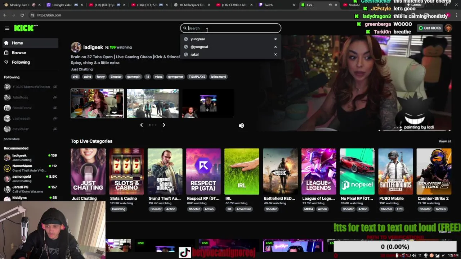Select the GTA featured stream thumbnail

click(x=153, y=103)
